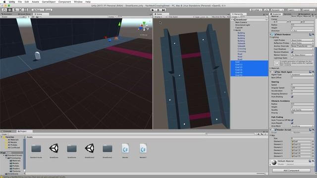This screenshot has height=178, width=317.
Task: Toggle Auto Traverse Off Mesh Link checkbox
Action: pos(292,120)
